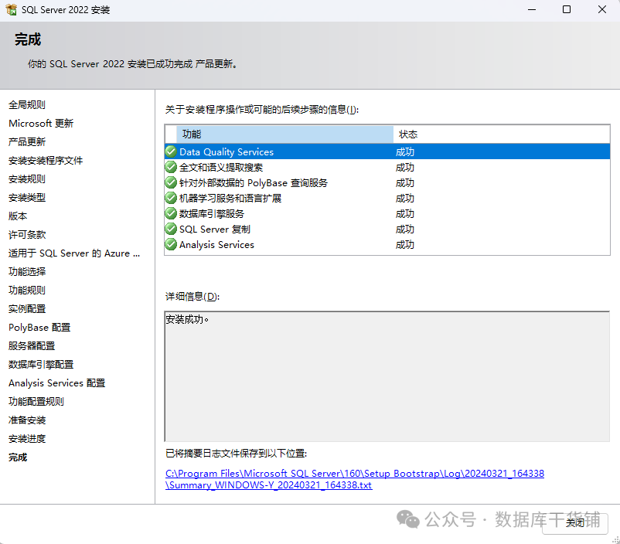Image resolution: width=620 pixels, height=544 pixels.
Task: Click 全局规则 step in sidebar
Action: click(x=27, y=105)
